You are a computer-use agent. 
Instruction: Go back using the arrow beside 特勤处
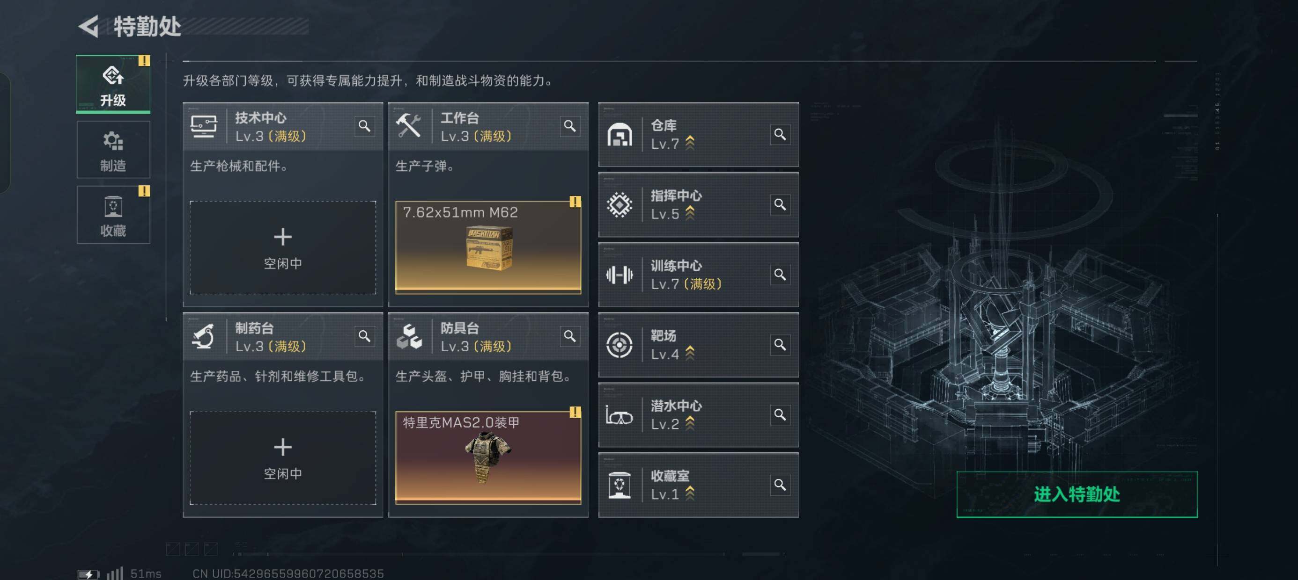tap(89, 26)
